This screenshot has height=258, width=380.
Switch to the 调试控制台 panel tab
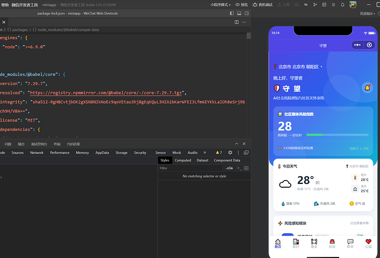click(39, 144)
